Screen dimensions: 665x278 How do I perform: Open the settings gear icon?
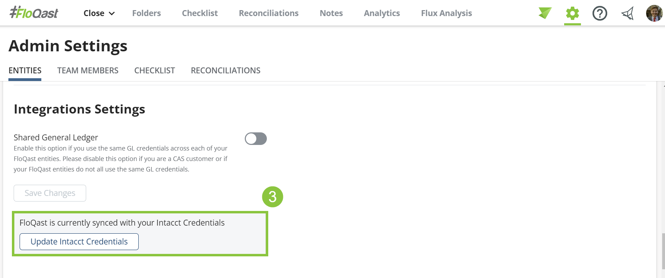pyautogui.click(x=572, y=14)
